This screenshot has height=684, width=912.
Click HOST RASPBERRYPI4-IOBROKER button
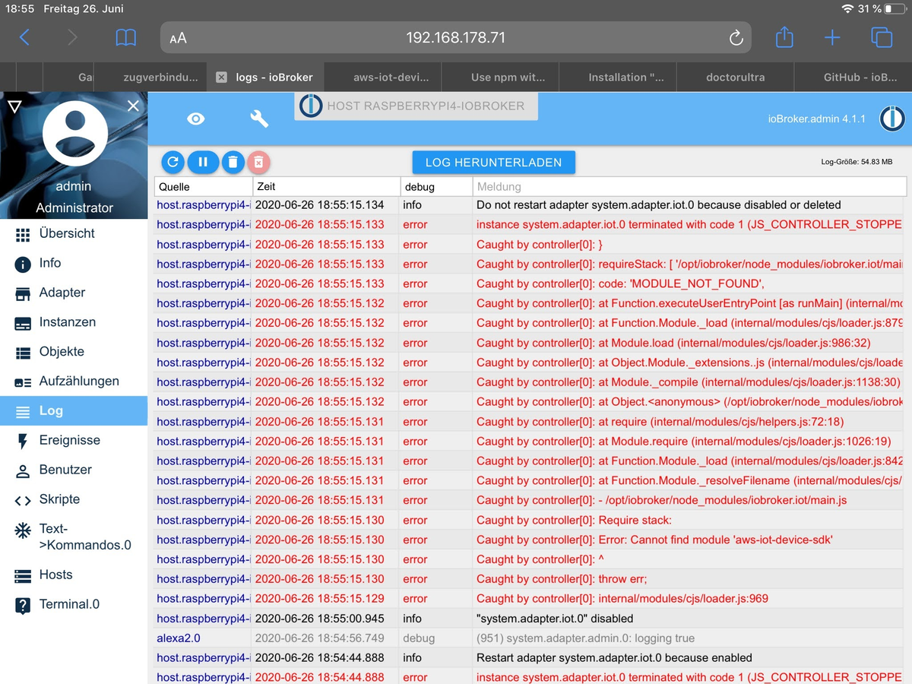point(416,106)
